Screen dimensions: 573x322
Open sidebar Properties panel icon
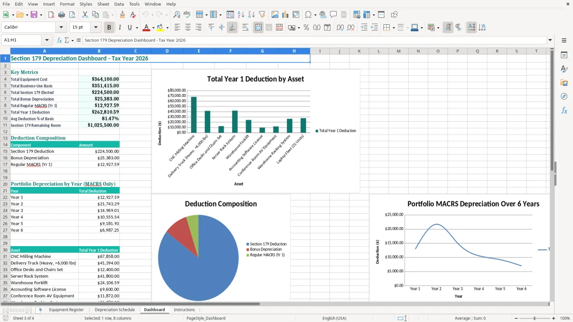564,55
